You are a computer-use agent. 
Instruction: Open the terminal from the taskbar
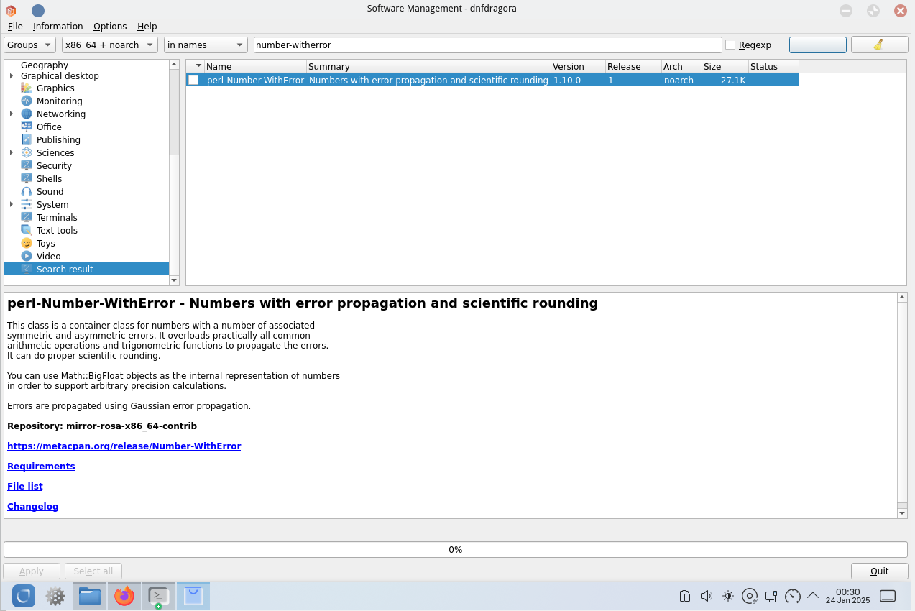[x=158, y=596]
